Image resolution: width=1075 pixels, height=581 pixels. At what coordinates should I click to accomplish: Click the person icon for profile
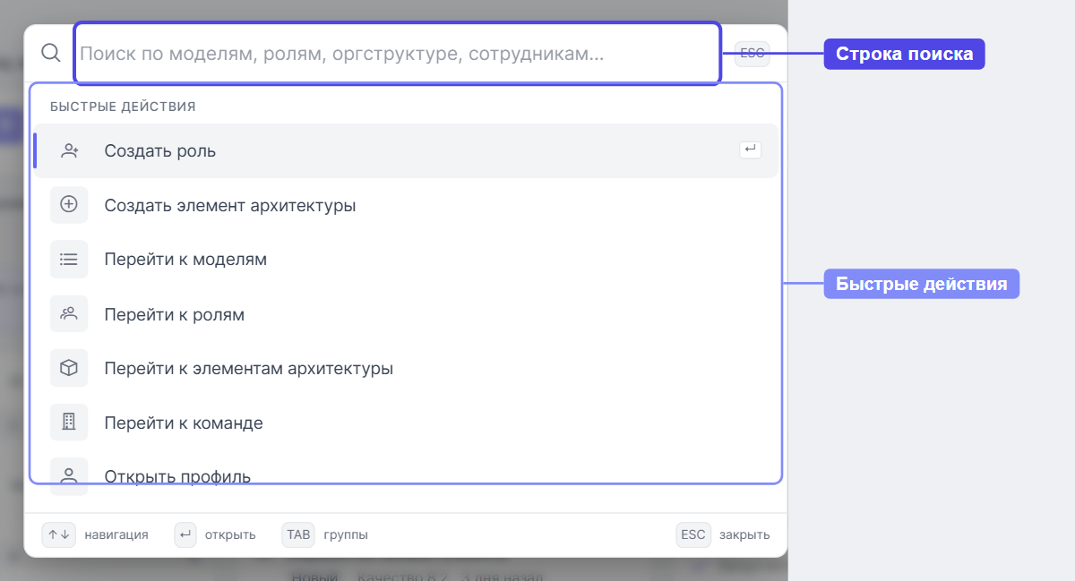click(69, 475)
